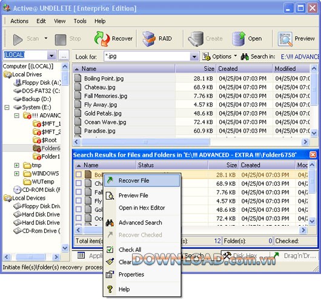The width and height of the screenshot is (321, 299).
Task: Click the Local Devices node
Action: coord(25,198)
